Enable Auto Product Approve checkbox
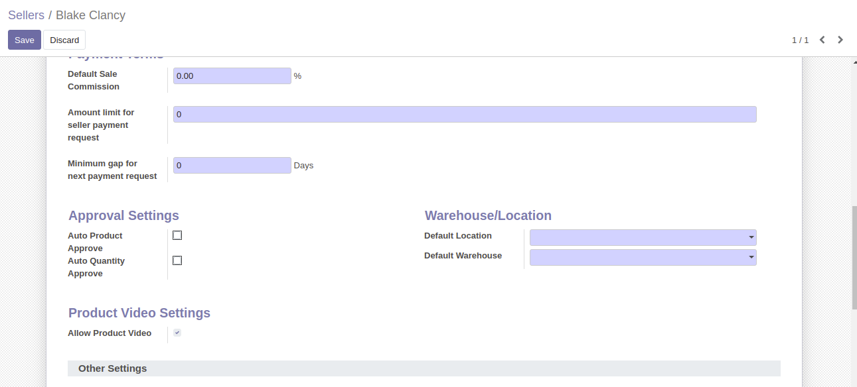The image size is (857, 387). (x=177, y=235)
